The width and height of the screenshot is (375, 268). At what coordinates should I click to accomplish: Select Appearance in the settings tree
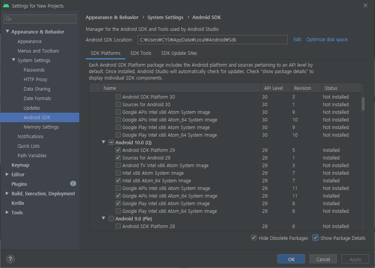(x=29, y=41)
